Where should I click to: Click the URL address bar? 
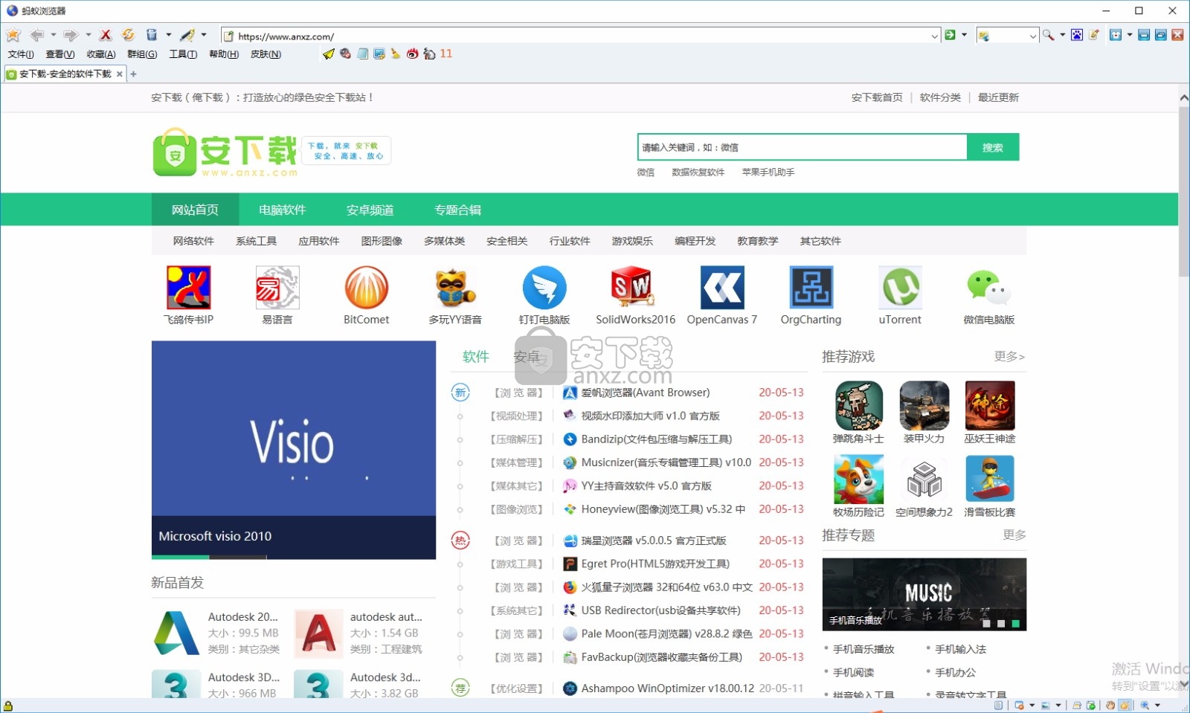[580, 36]
